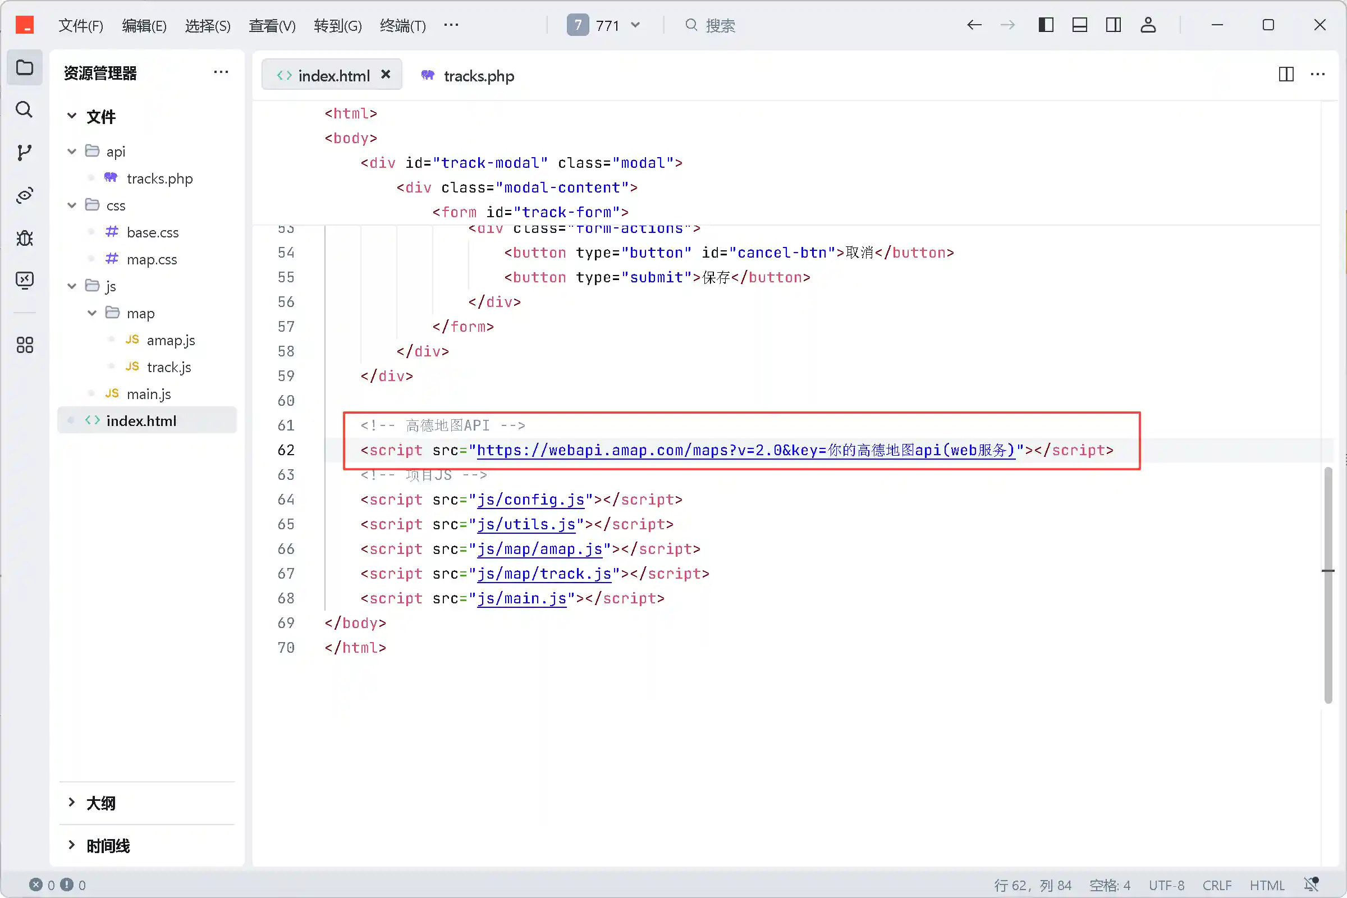This screenshot has width=1347, height=898.
Task: Open the Search view in activity bar
Action: point(24,109)
